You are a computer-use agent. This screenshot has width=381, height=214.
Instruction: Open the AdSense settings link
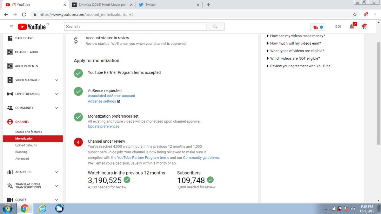(102, 101)
